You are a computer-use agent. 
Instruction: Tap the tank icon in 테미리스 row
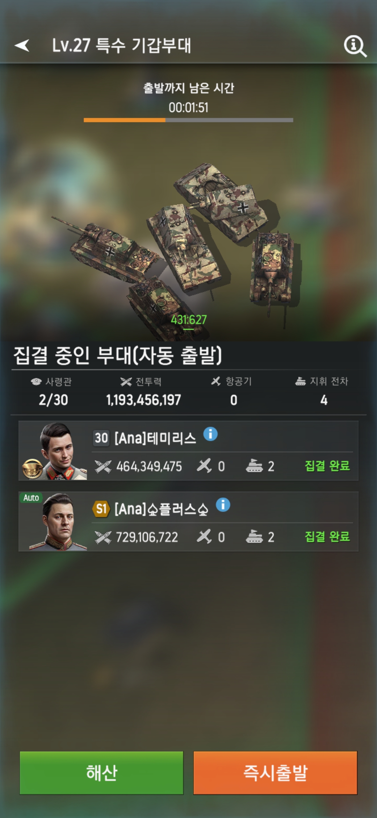pyautogui.click(x=254, y=466)
